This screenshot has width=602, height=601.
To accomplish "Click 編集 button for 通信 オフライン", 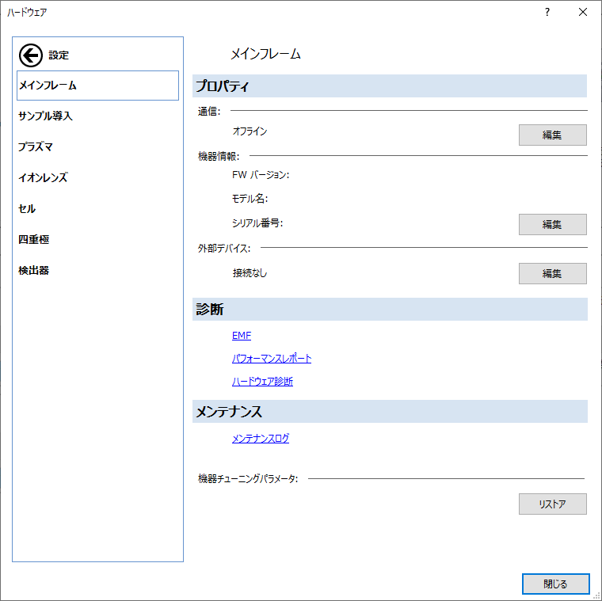I will (552, 135).
